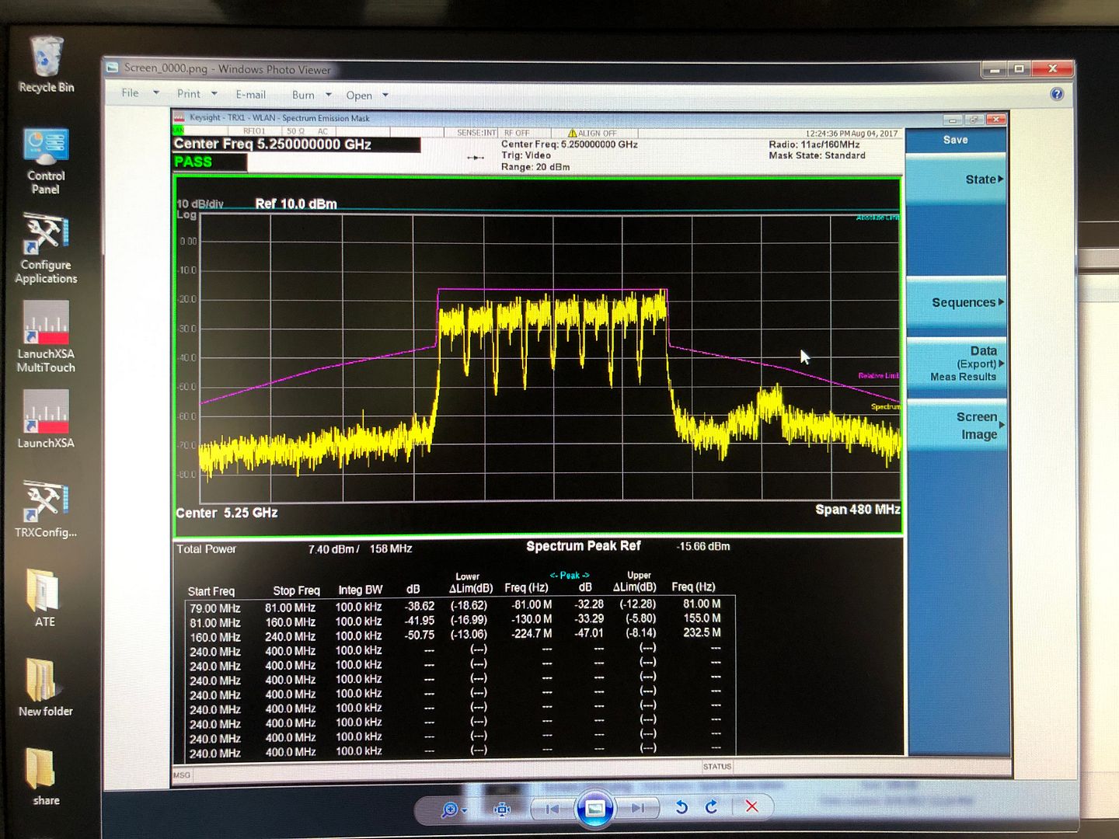This screenshot has width=1119, height=839.
Task: Rotate the image clockwise
Action: point(711,807)
